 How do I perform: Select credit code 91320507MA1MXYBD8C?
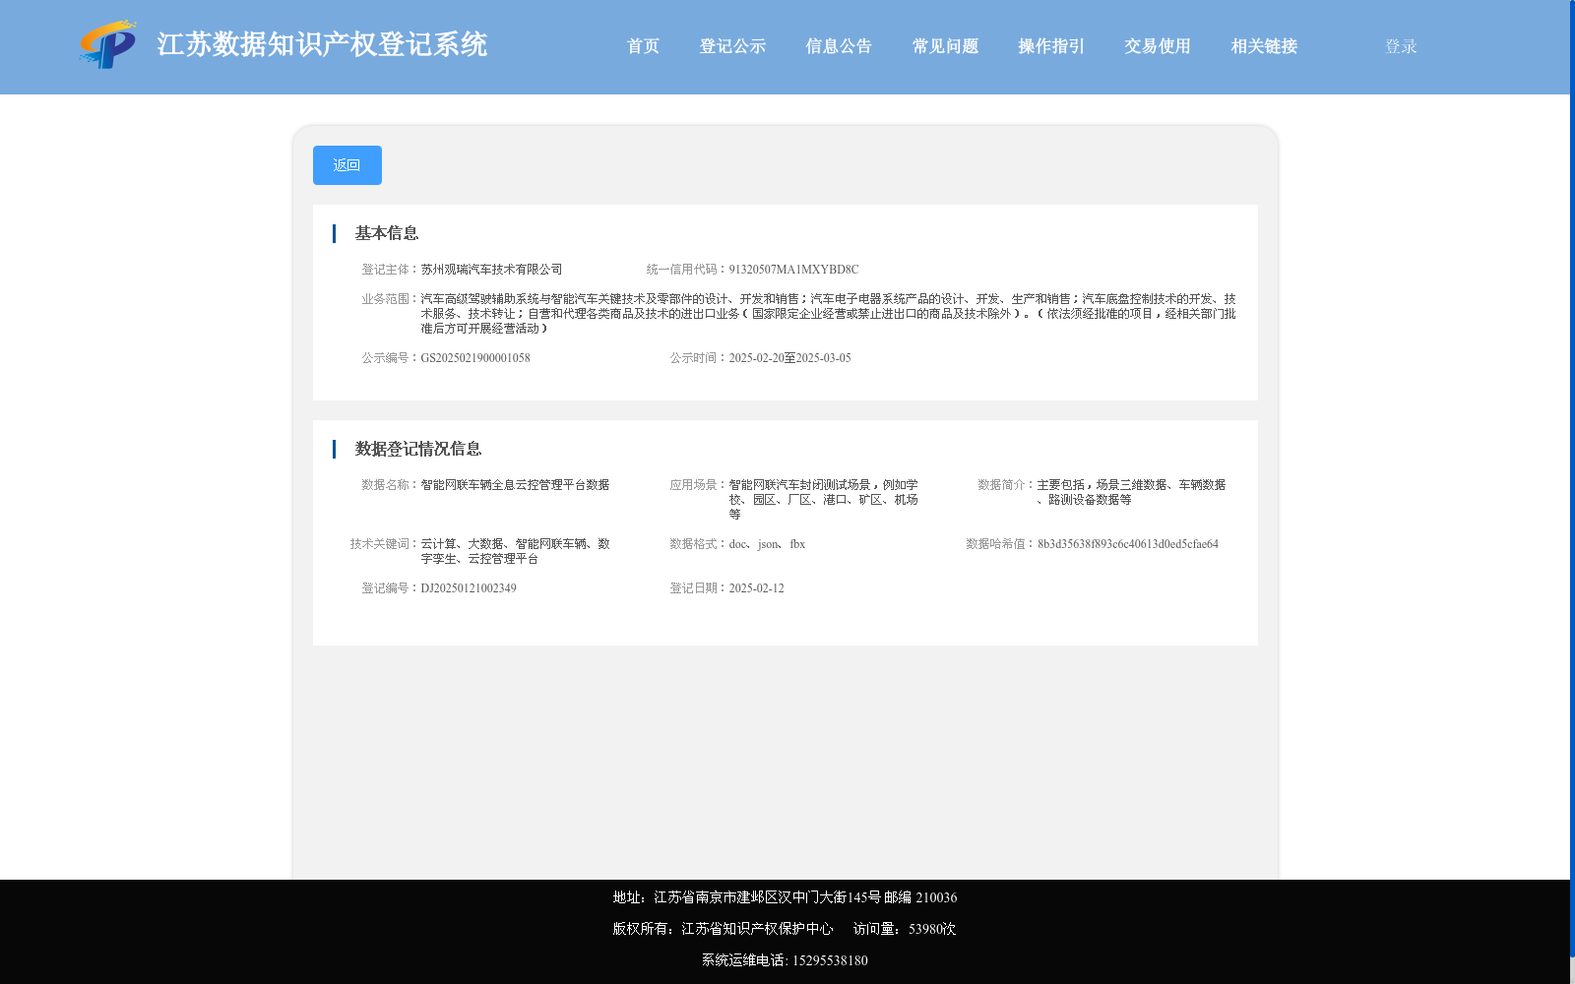[x=793, y=270]
